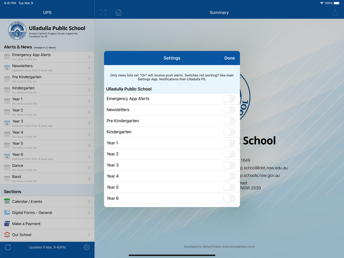344x258 pixels.
Task: Tap the home icon in the top bar
Action: [118, 12]
